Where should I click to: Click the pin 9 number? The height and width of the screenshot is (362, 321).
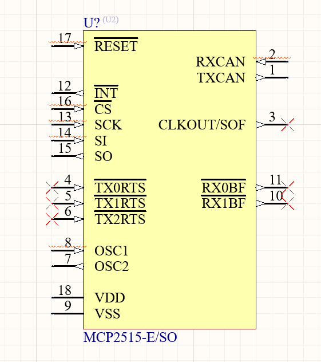tap(68, 306)
